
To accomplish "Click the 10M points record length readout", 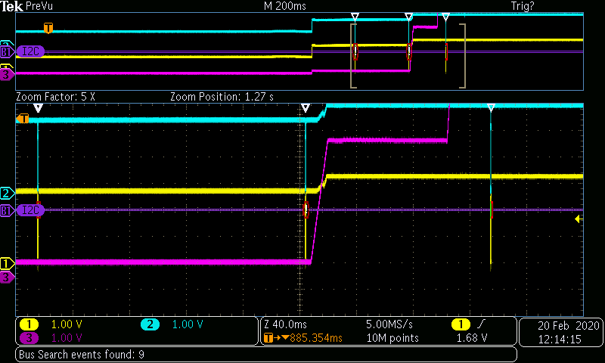I will (392, 338).
